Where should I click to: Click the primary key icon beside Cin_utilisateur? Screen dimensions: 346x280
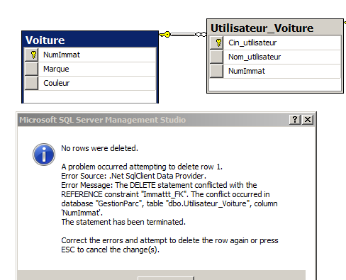(218, 43)
